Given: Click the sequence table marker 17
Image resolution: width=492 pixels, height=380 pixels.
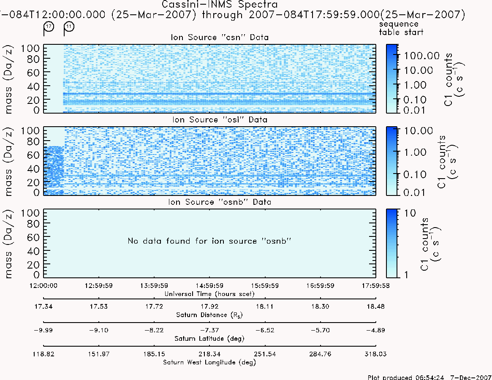Looking at the screenshot, I should coord(49,27).
